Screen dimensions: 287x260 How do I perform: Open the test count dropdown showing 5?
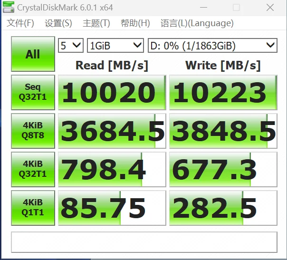[x=70, y=46]
